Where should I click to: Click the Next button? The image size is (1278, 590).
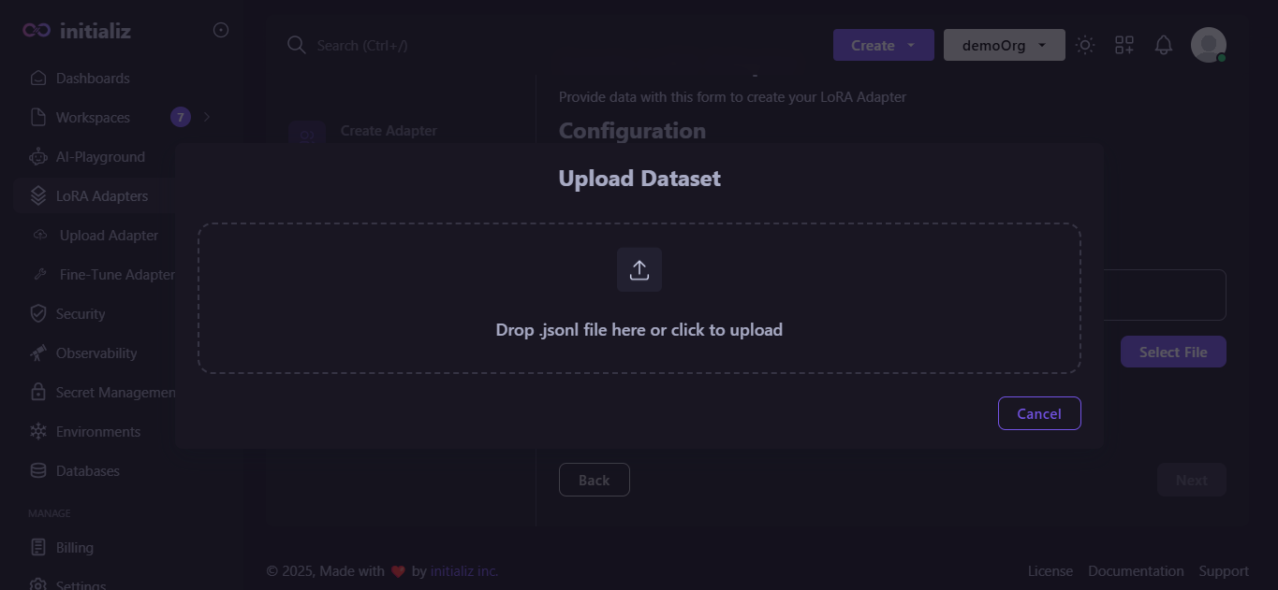1192,480
